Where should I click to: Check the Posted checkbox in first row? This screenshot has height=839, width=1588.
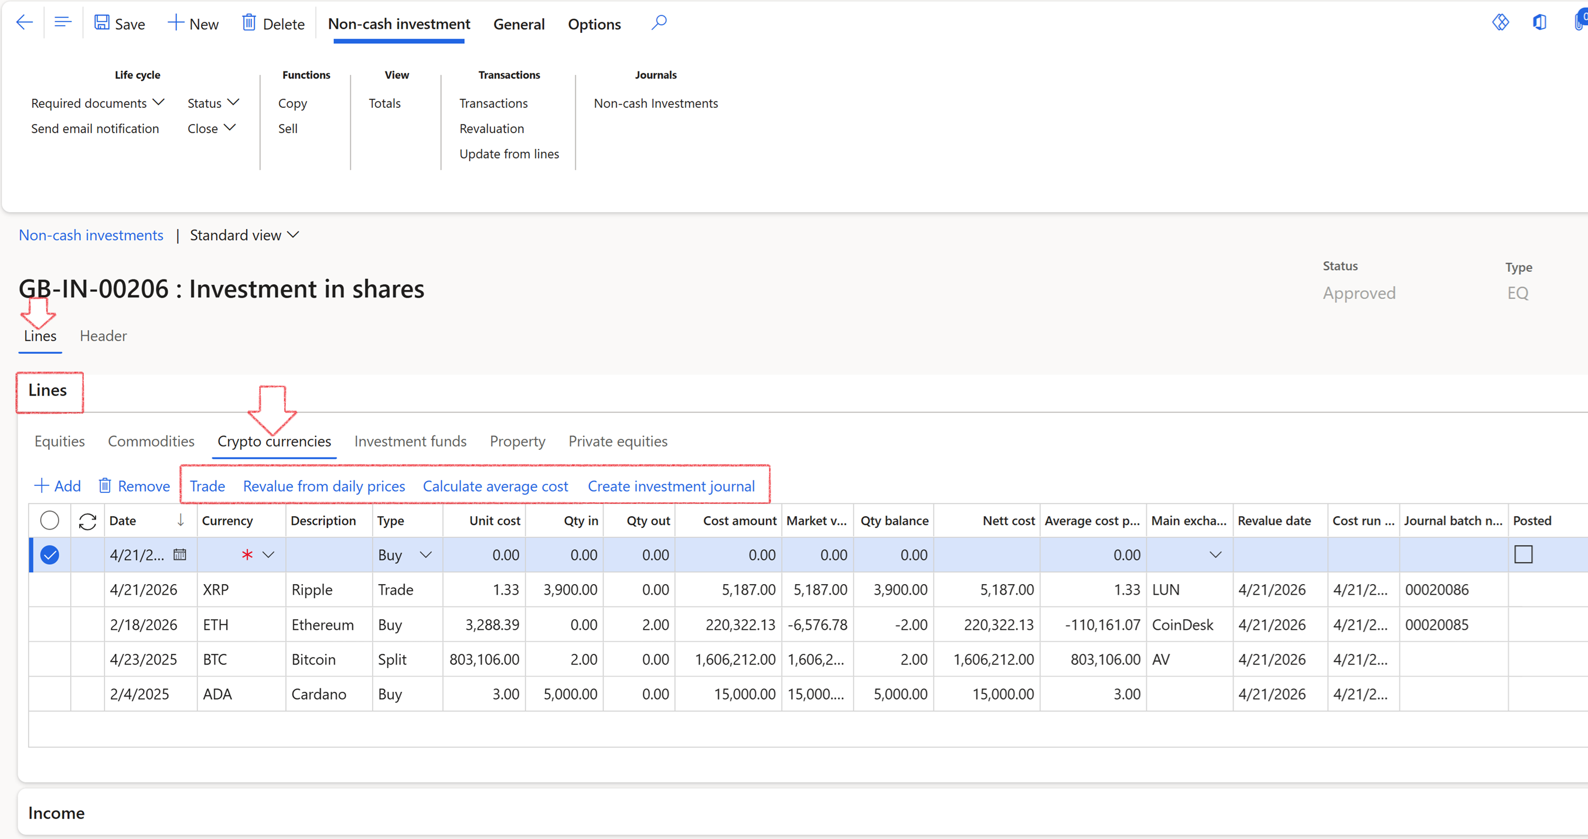click(1522, 555)
